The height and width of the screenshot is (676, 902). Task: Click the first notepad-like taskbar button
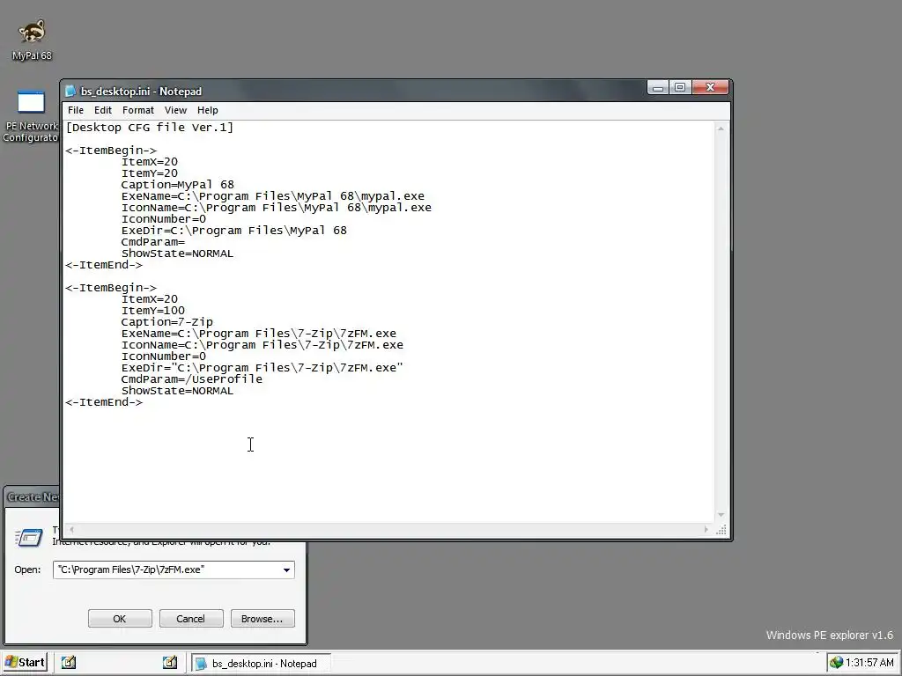click(69, 662)
